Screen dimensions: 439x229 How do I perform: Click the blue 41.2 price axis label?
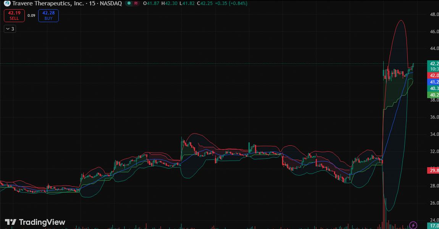[433, 82]
